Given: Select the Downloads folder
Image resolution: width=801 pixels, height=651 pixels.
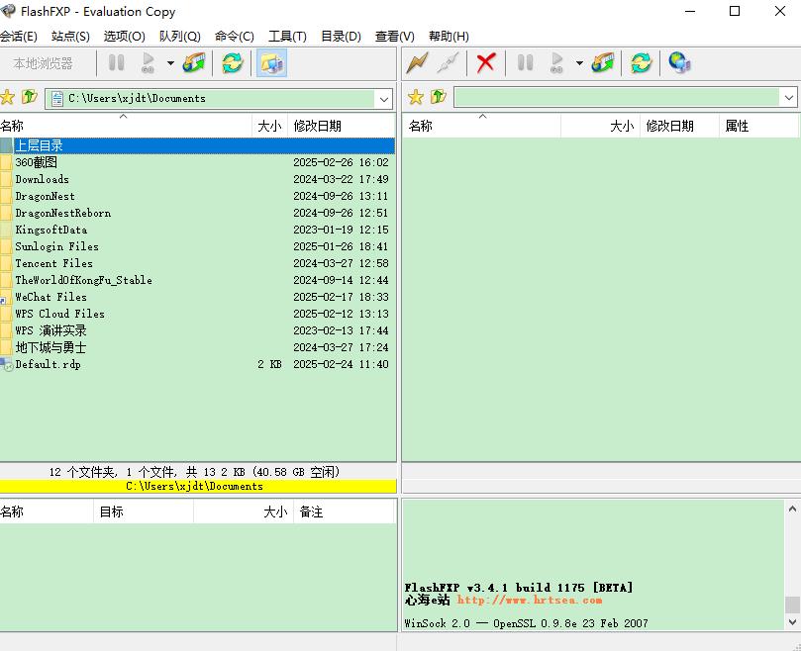Looking at the screenshot, I should tap(198, 179).
